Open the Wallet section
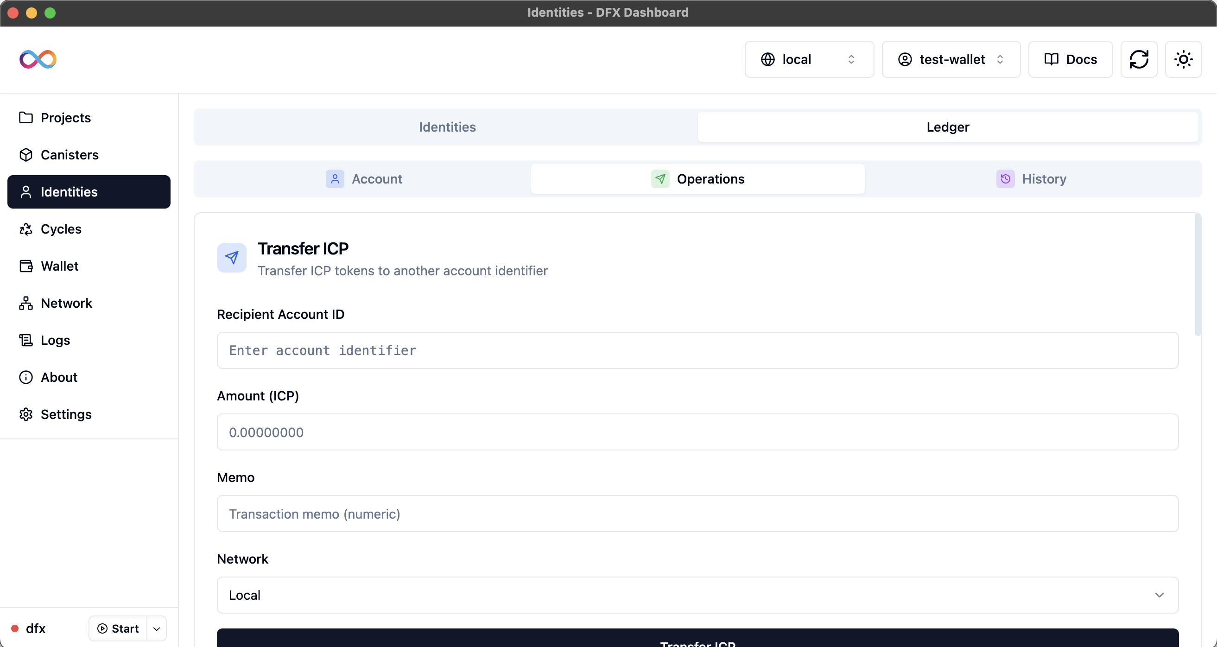 59,266
